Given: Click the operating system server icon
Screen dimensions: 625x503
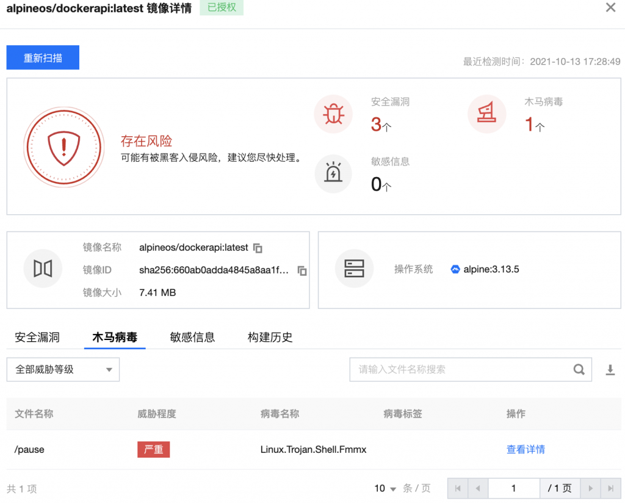Looking at the screenshot, I should click(x=354, y=268).
